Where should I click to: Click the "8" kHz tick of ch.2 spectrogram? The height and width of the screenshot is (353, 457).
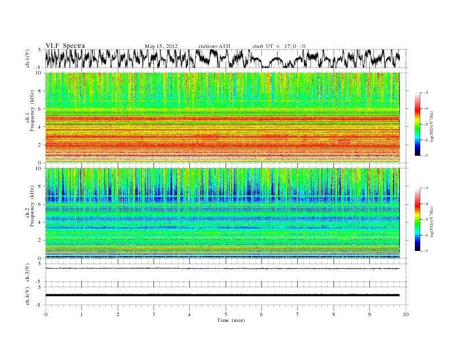[40, 186]
